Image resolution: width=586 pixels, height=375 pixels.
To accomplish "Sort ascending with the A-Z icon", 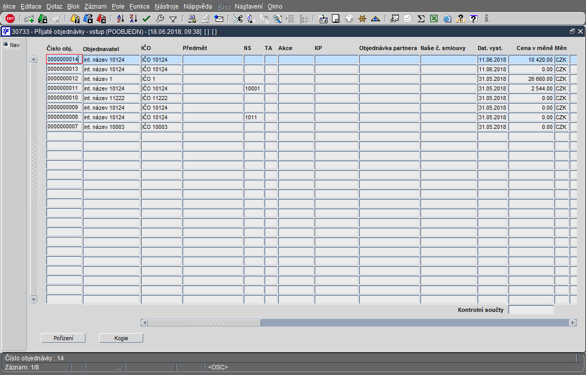I will pos(120,19).
